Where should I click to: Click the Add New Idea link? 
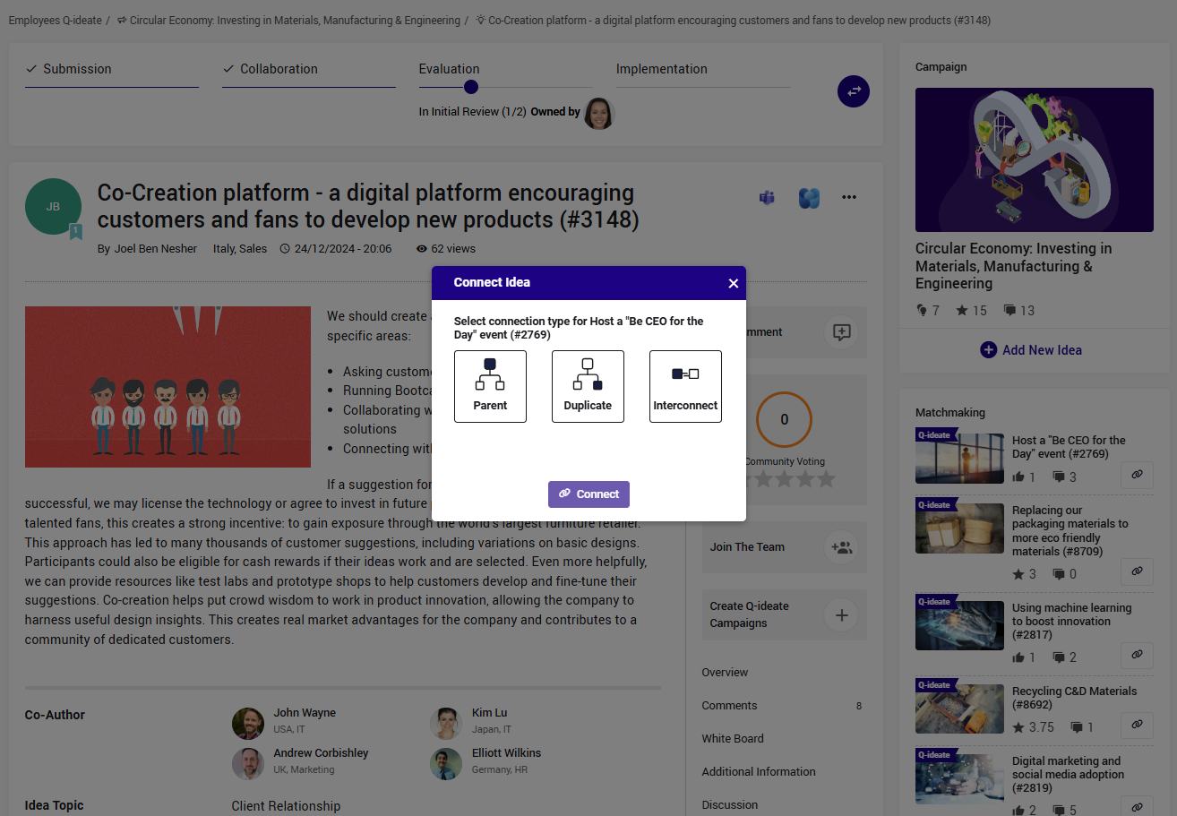(1042, 350)
